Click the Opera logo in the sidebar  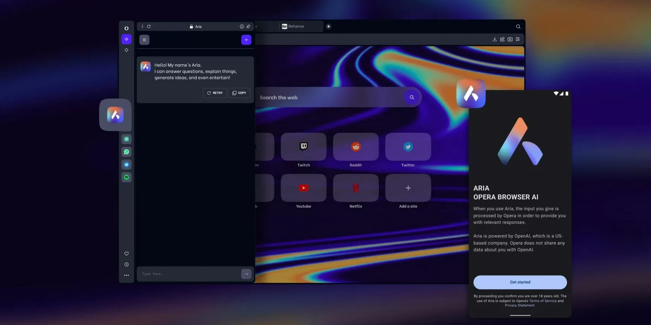126,28
